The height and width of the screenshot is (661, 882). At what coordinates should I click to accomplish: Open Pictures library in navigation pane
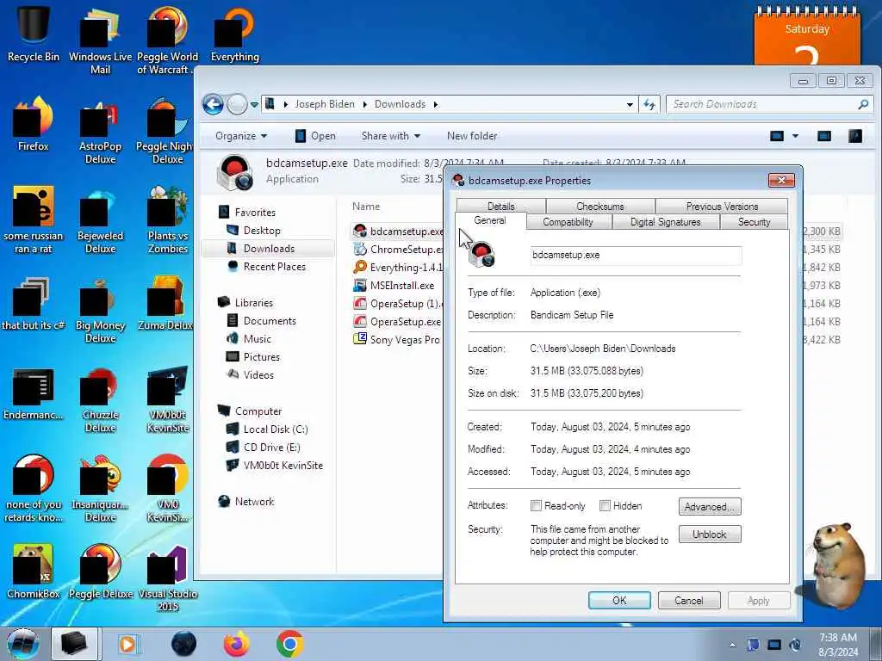pos(253,356)
